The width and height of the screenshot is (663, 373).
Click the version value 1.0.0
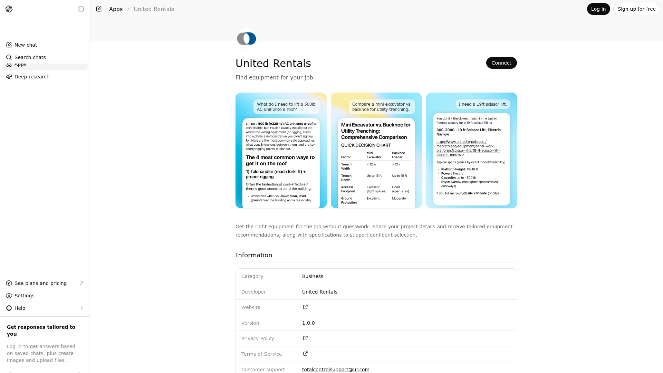coord(308,323)
